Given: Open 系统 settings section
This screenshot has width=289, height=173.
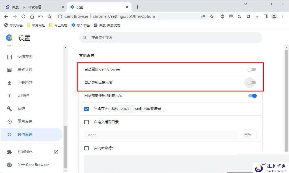Looking at the screenshot, I should tap(32, 108).
